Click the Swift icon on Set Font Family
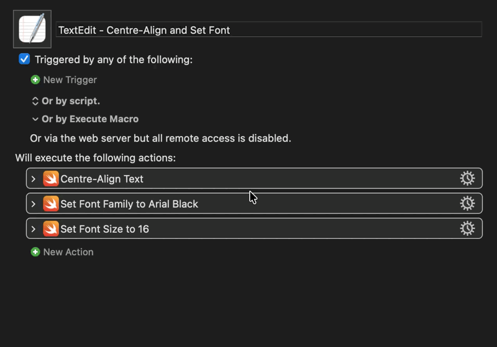497x347 pixels. tap(51, 204)
